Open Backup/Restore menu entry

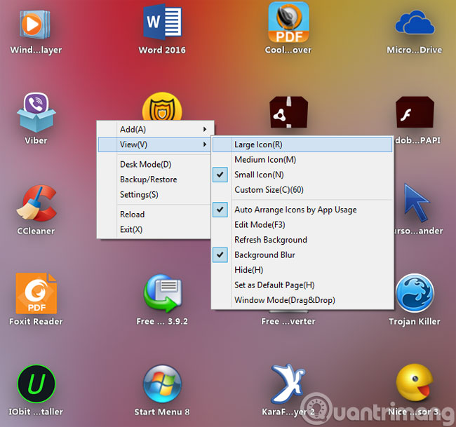(154, 179)
